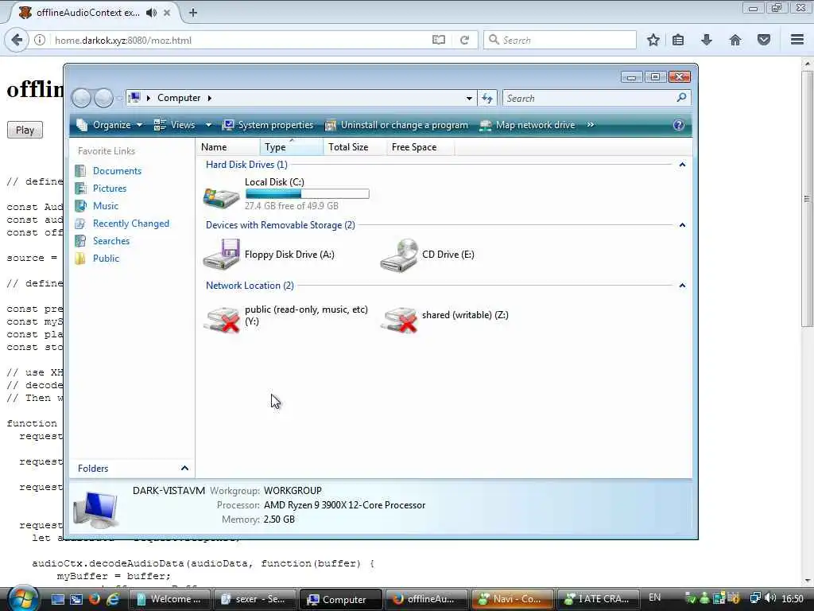The height and width of the screenshot is (611, 814).
Task: Reload the page with the refresh icon
Action: click(x=464, y=40)
